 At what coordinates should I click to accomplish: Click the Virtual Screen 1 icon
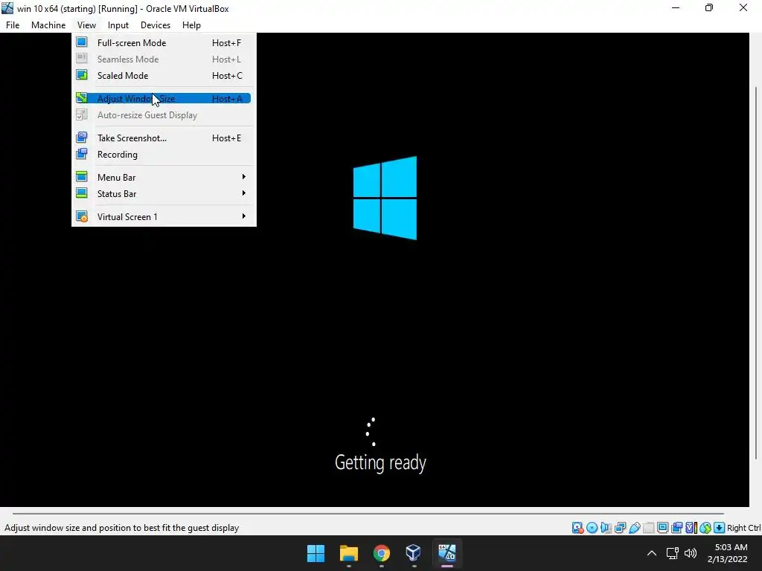tap(82, 216)
